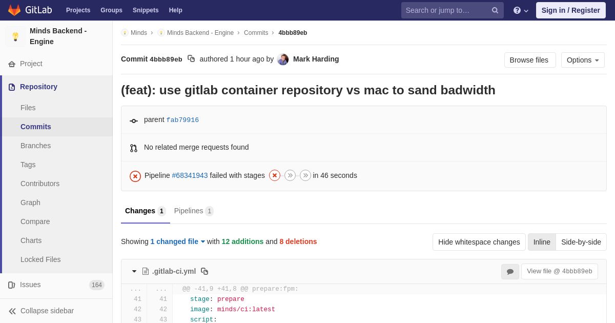
Task: Open the Groups menu in top bar
Action: 111,10
